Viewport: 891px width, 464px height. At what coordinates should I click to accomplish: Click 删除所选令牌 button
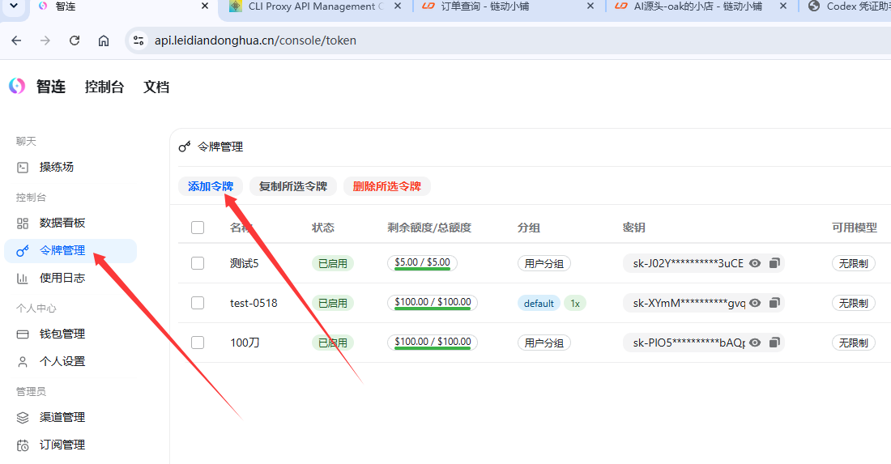pos(386,186)
